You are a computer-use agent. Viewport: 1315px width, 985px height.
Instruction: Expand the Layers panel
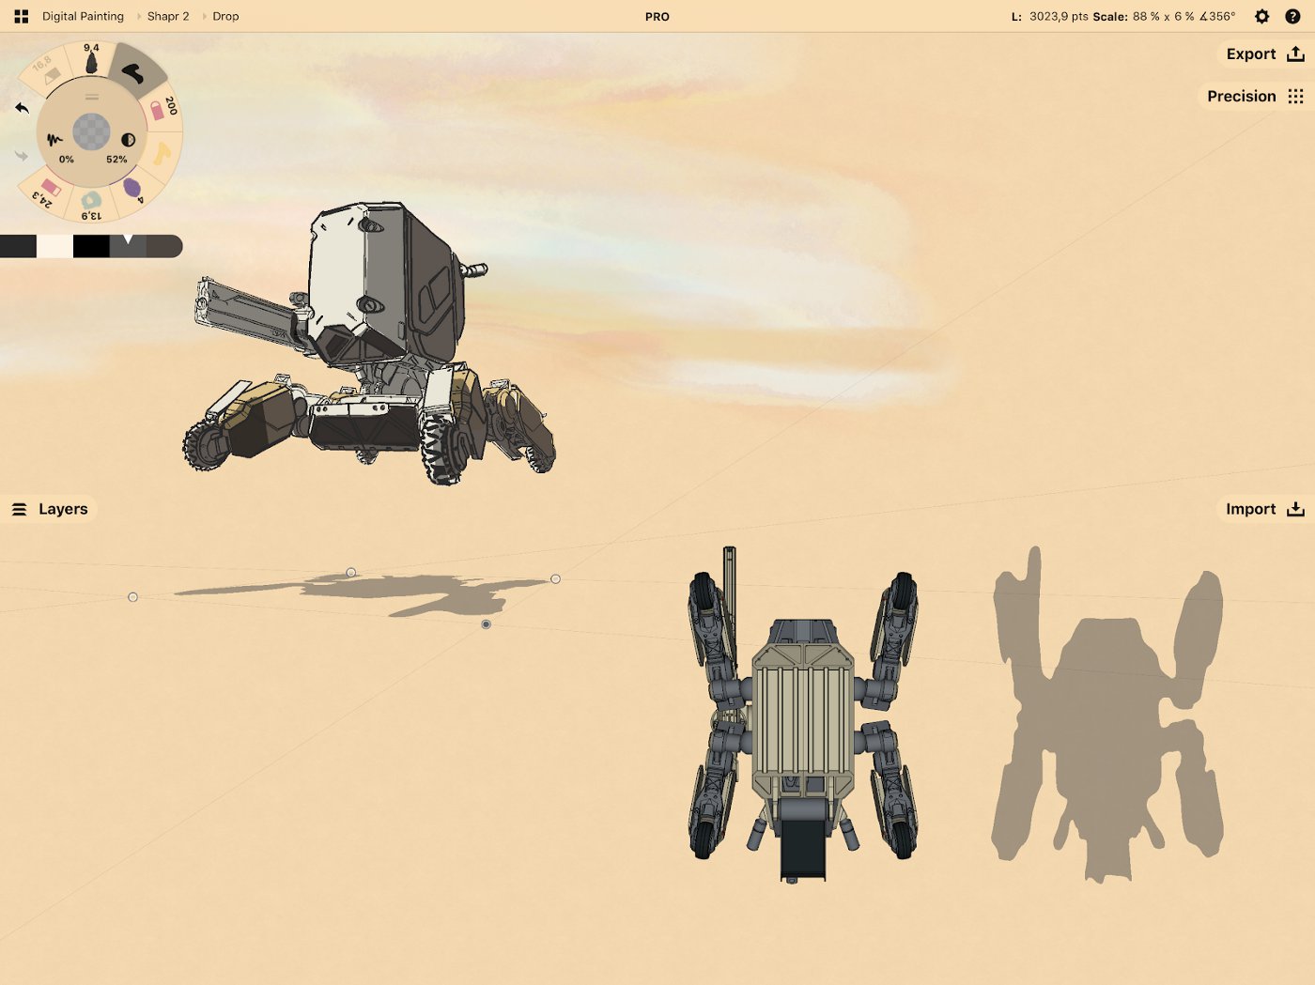[50, 509]
